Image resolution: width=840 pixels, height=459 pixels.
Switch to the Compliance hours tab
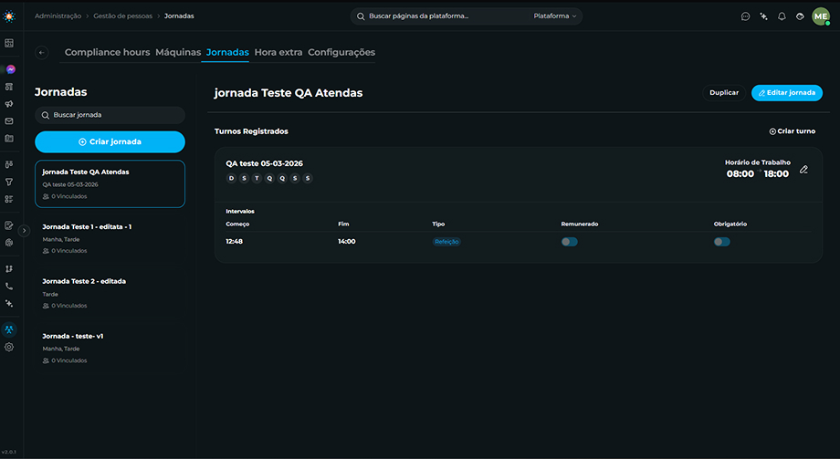click(x=107, y=53)
